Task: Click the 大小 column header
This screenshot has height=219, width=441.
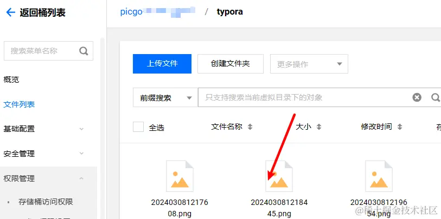Action: [303, 127]
